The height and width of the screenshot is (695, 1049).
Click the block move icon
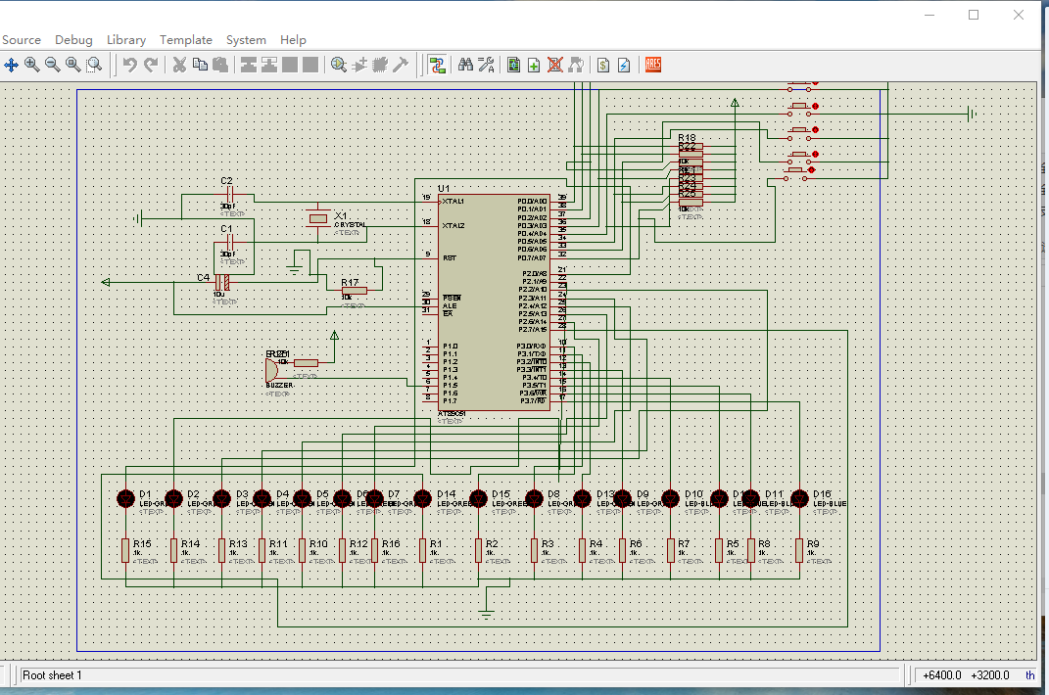[x=269, y=65]
